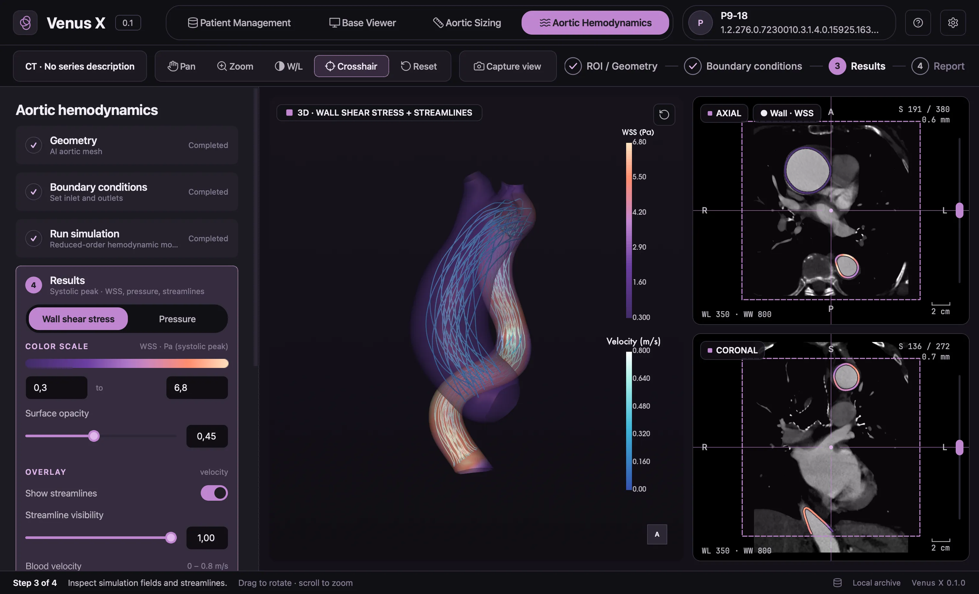Click the Geometry completed checkmark icon
The height and width of the screenshot is (594, 979).
(x=33, y=145)
